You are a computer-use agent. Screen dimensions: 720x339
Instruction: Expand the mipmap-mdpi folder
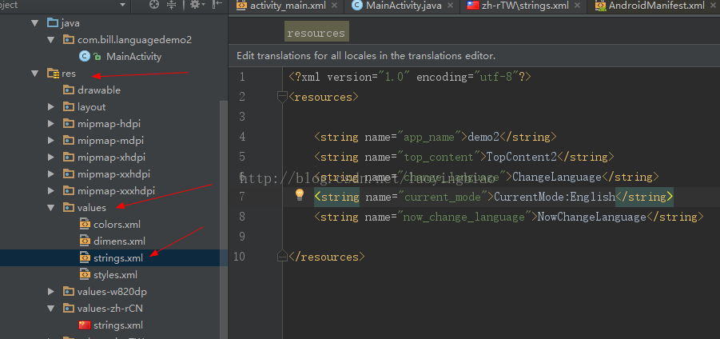(51, 141)
